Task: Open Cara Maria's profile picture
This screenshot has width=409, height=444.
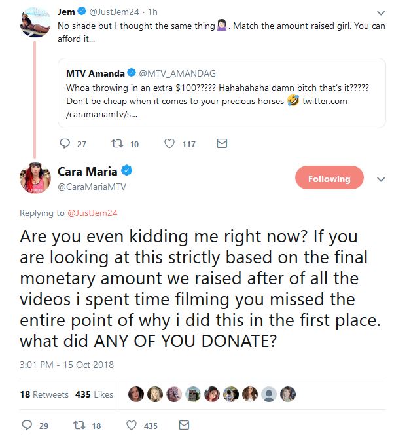Action: click(36, 178)
